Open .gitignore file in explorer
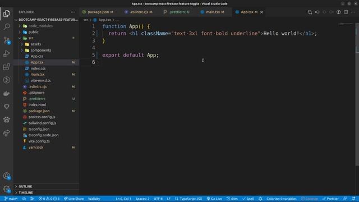This screenshot has height=202, width=359. pyautogui.click(x=36, y=93)
